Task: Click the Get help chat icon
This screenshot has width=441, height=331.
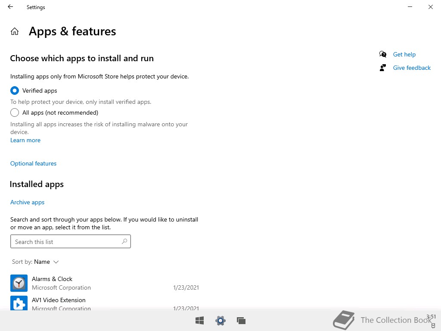Action: coord(383,54)
